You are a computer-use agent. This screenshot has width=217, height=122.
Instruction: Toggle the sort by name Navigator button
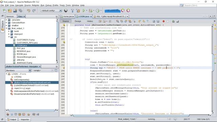click(34, 115)
